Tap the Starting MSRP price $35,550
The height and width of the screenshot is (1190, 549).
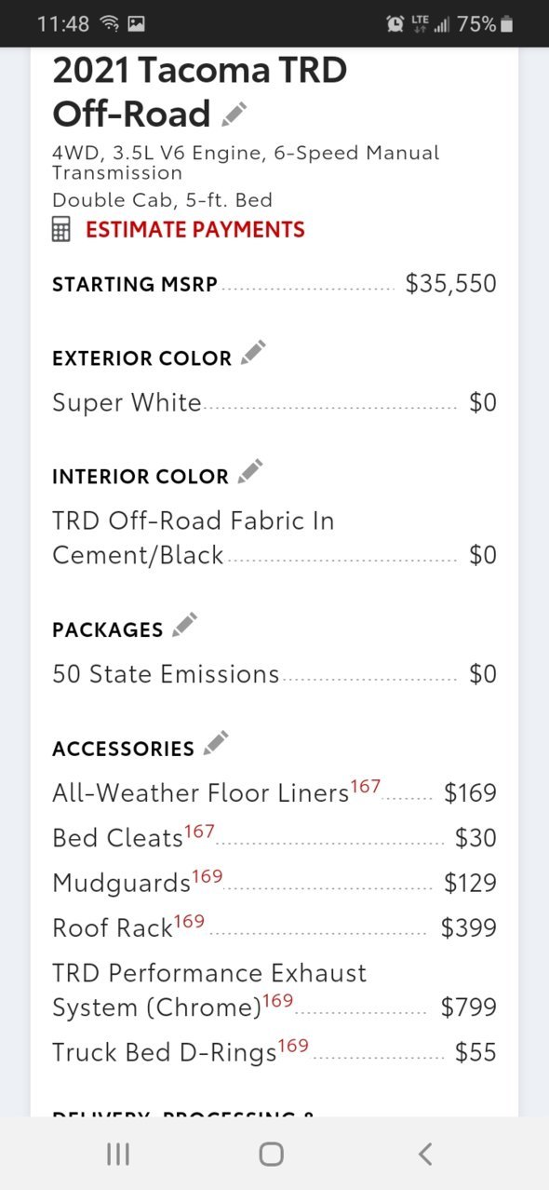tap(451, 284)
